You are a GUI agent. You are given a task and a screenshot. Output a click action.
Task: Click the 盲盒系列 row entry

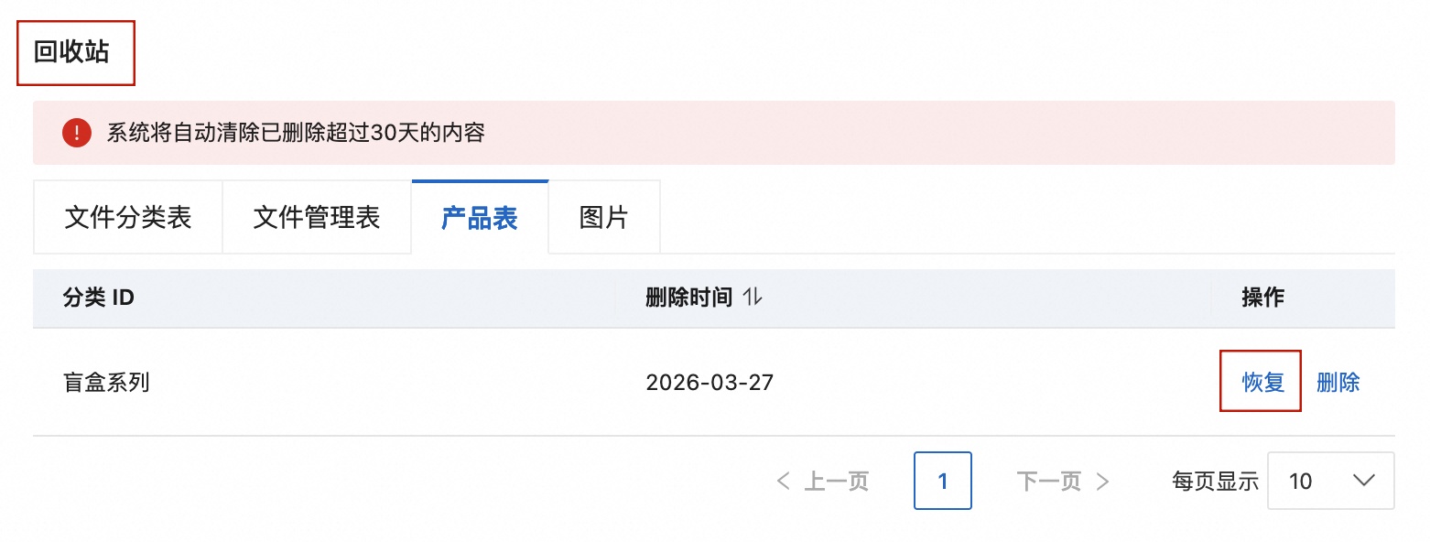(x=105, y=382)
